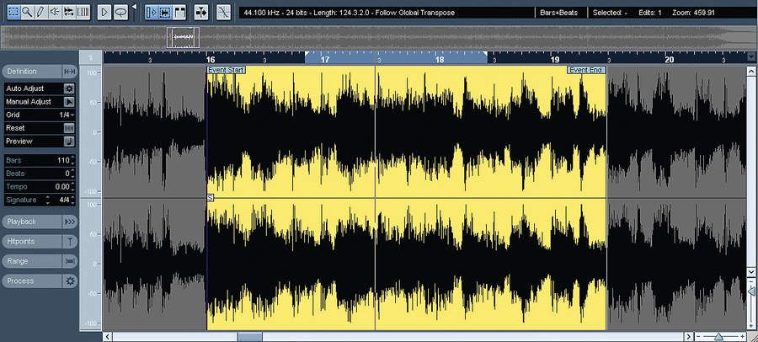
Task: Click the Event End marker
Action: coord(586,70)
